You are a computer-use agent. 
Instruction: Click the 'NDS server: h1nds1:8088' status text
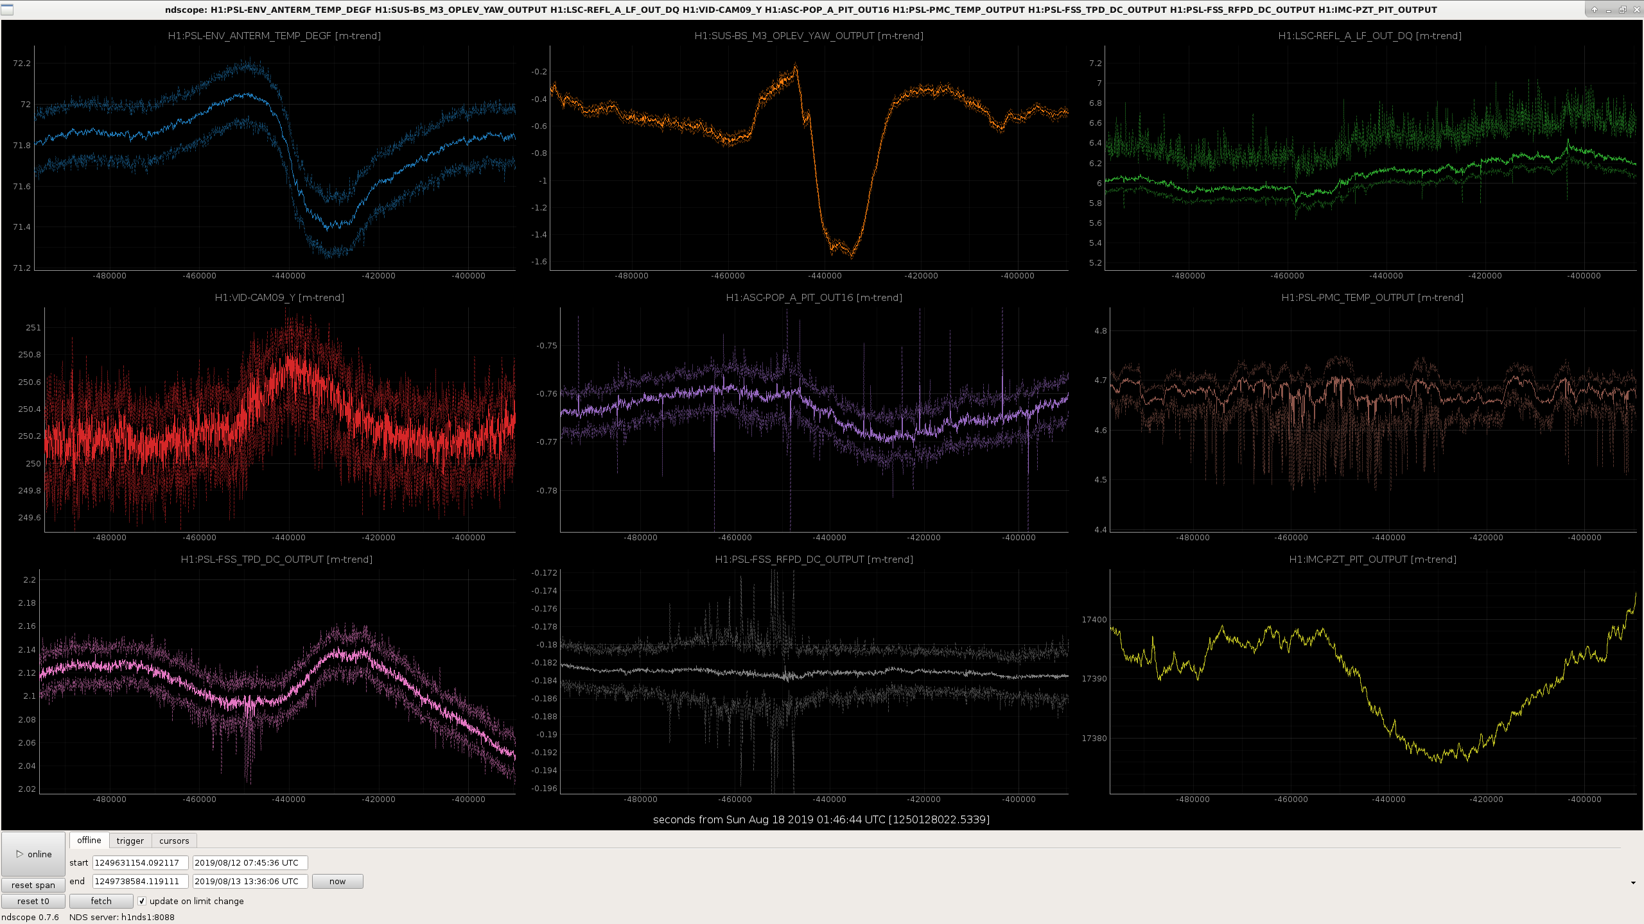122,917
